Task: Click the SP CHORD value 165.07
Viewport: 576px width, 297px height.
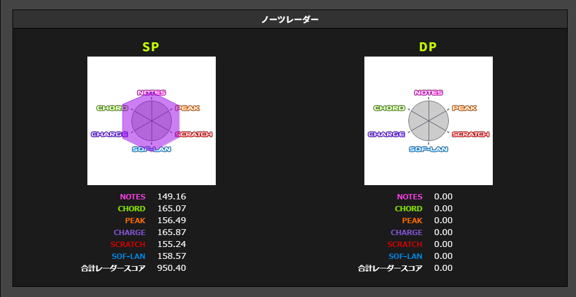Action: (x=172, y=209)
